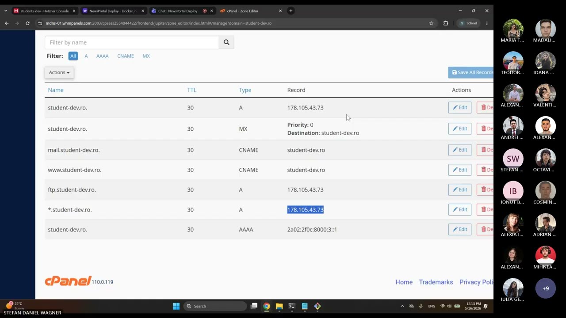The width and height of the screenshot is (566, 318).
Task: Click Save All Records button
Action: click(471, 72)
